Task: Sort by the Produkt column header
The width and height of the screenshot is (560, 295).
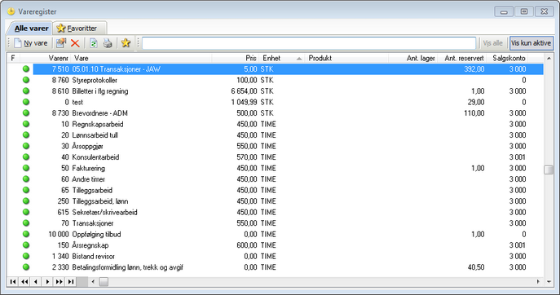Action: coord(346,58)
